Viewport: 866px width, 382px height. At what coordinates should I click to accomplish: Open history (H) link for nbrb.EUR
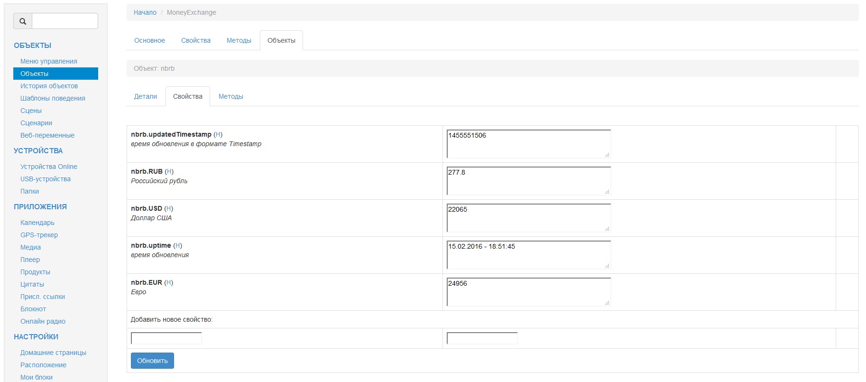169,282
